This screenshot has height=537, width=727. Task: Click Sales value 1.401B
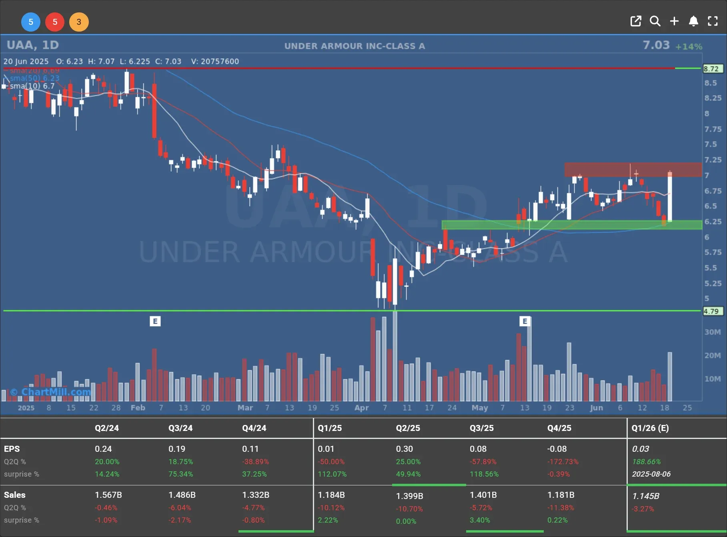483,495
